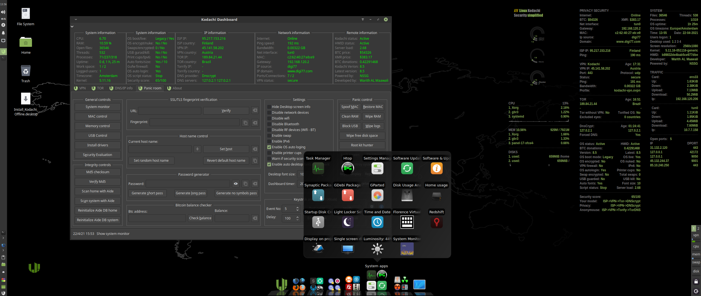Open the Time and Date tool
This screenshot has width=701, height=296.
377,222
